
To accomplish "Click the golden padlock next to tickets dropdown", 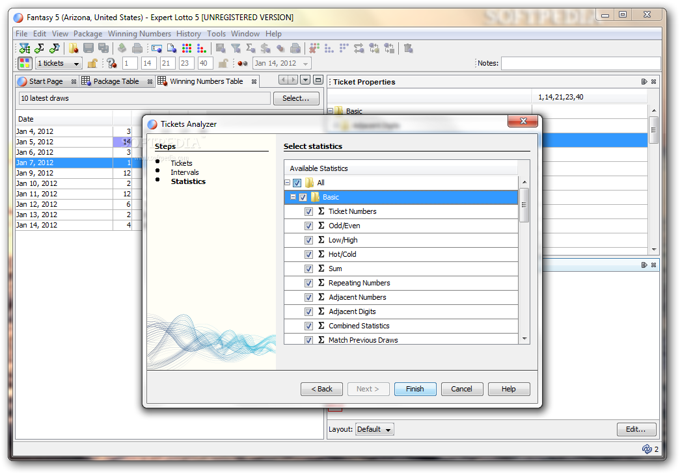I will point(92,63).
